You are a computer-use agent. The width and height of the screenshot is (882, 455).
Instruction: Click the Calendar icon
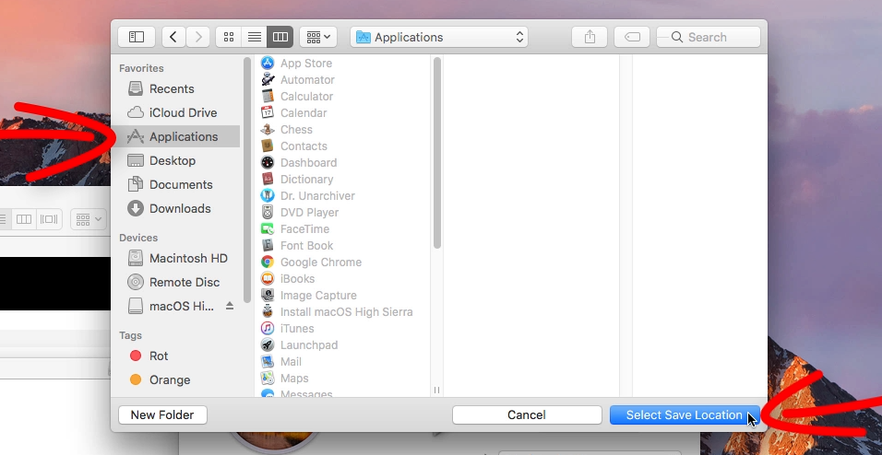click(x=268, y=113)
